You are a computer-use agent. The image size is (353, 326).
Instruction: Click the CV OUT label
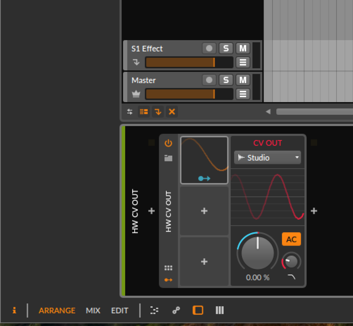click(x=268, y=143)
